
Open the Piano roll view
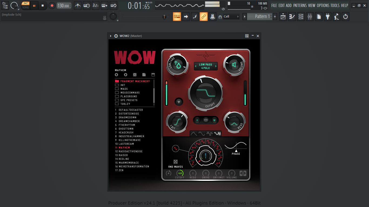tap(292, 17)
